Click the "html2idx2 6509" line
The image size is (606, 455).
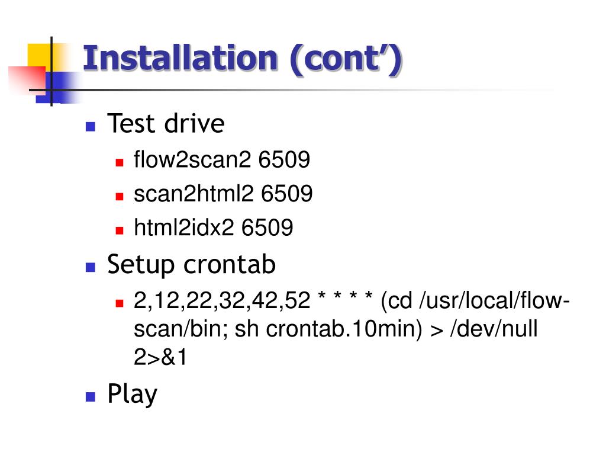(213, 227)
